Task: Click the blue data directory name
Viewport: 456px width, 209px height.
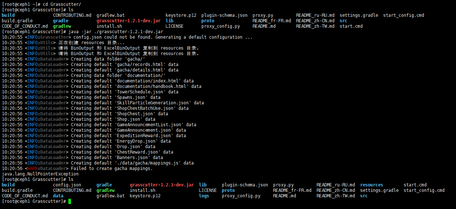Action: click(58, 196)
